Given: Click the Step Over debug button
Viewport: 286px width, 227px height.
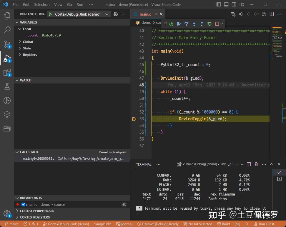Looking at the screenshot, I should pyautogui.click(x=187, y=24).
